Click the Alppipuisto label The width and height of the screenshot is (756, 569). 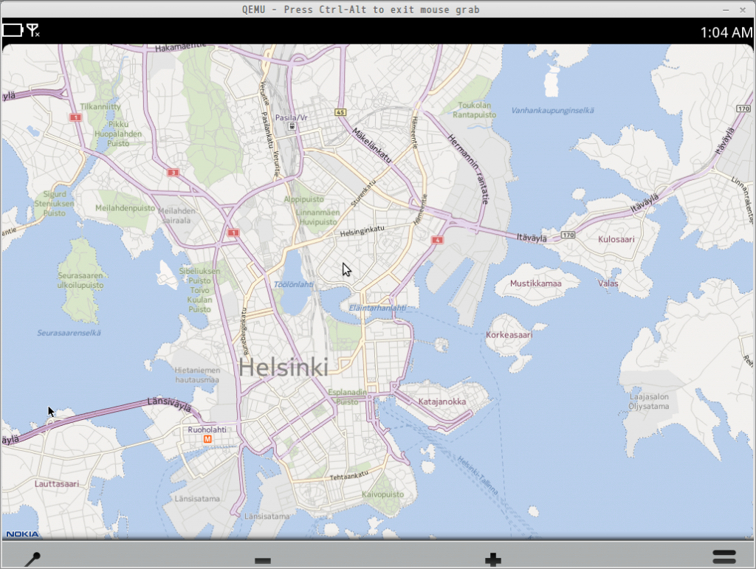point(303,199)
